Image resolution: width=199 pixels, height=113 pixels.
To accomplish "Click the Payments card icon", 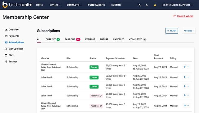I will pyautogui.click(x=6, y=36).
